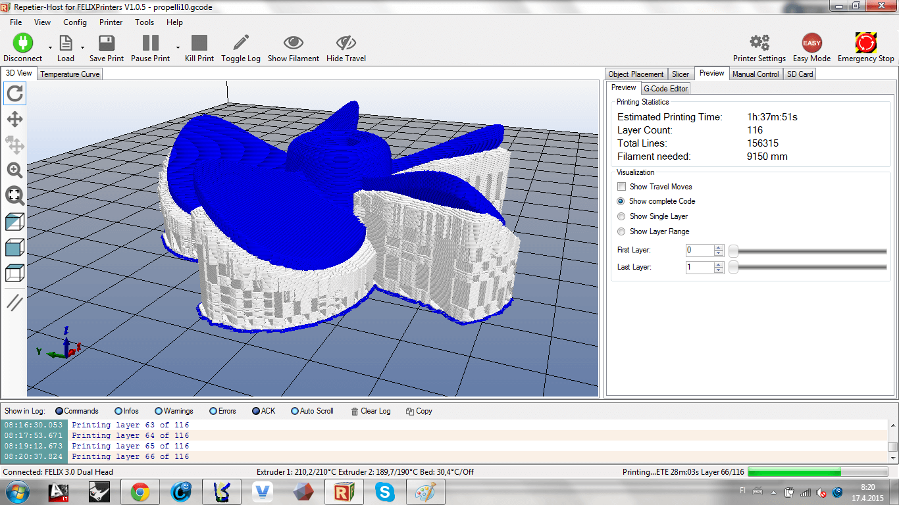Switch to the Temperature Curve tab
899x505 pixels.
point(70,74)
